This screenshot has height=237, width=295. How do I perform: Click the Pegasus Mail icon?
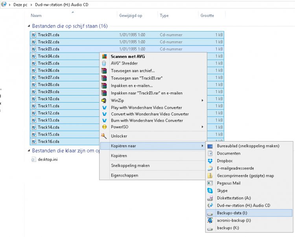click(210, 183)
